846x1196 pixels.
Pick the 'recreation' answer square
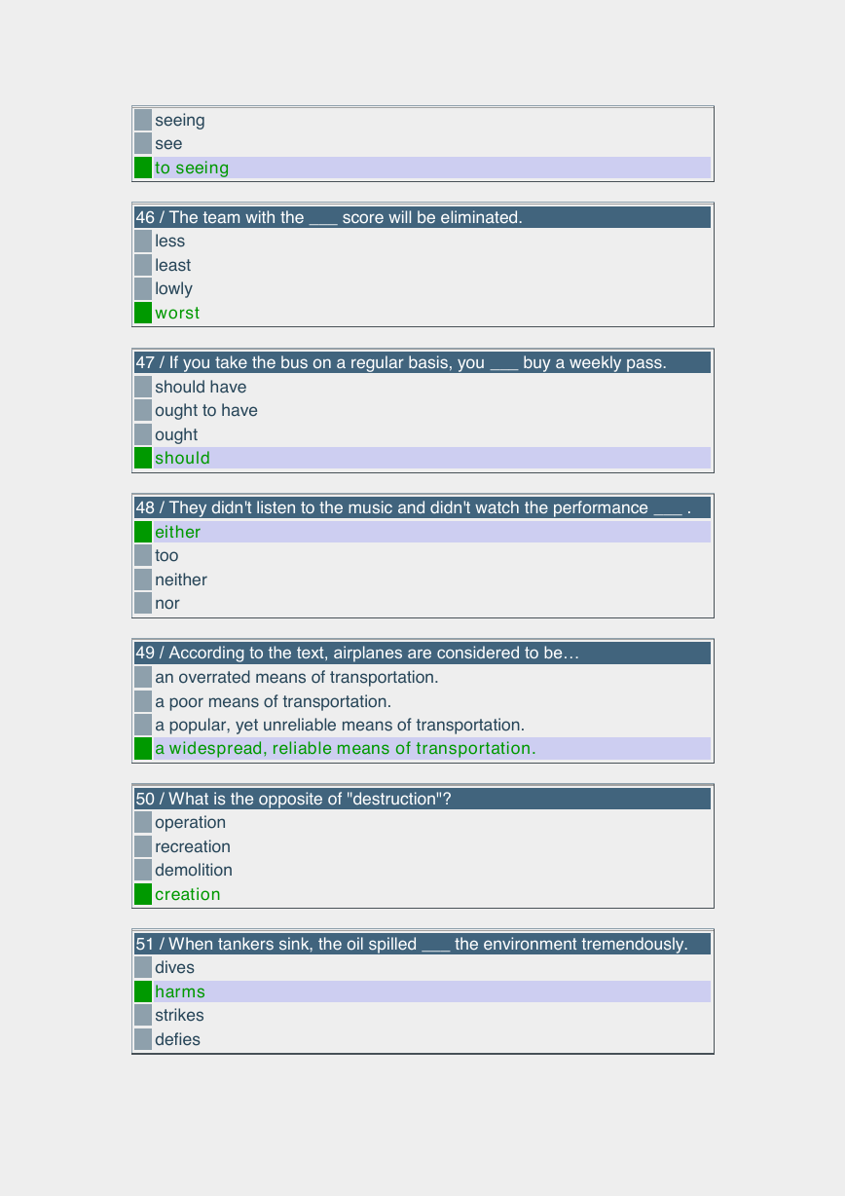(x=143, y=846)
